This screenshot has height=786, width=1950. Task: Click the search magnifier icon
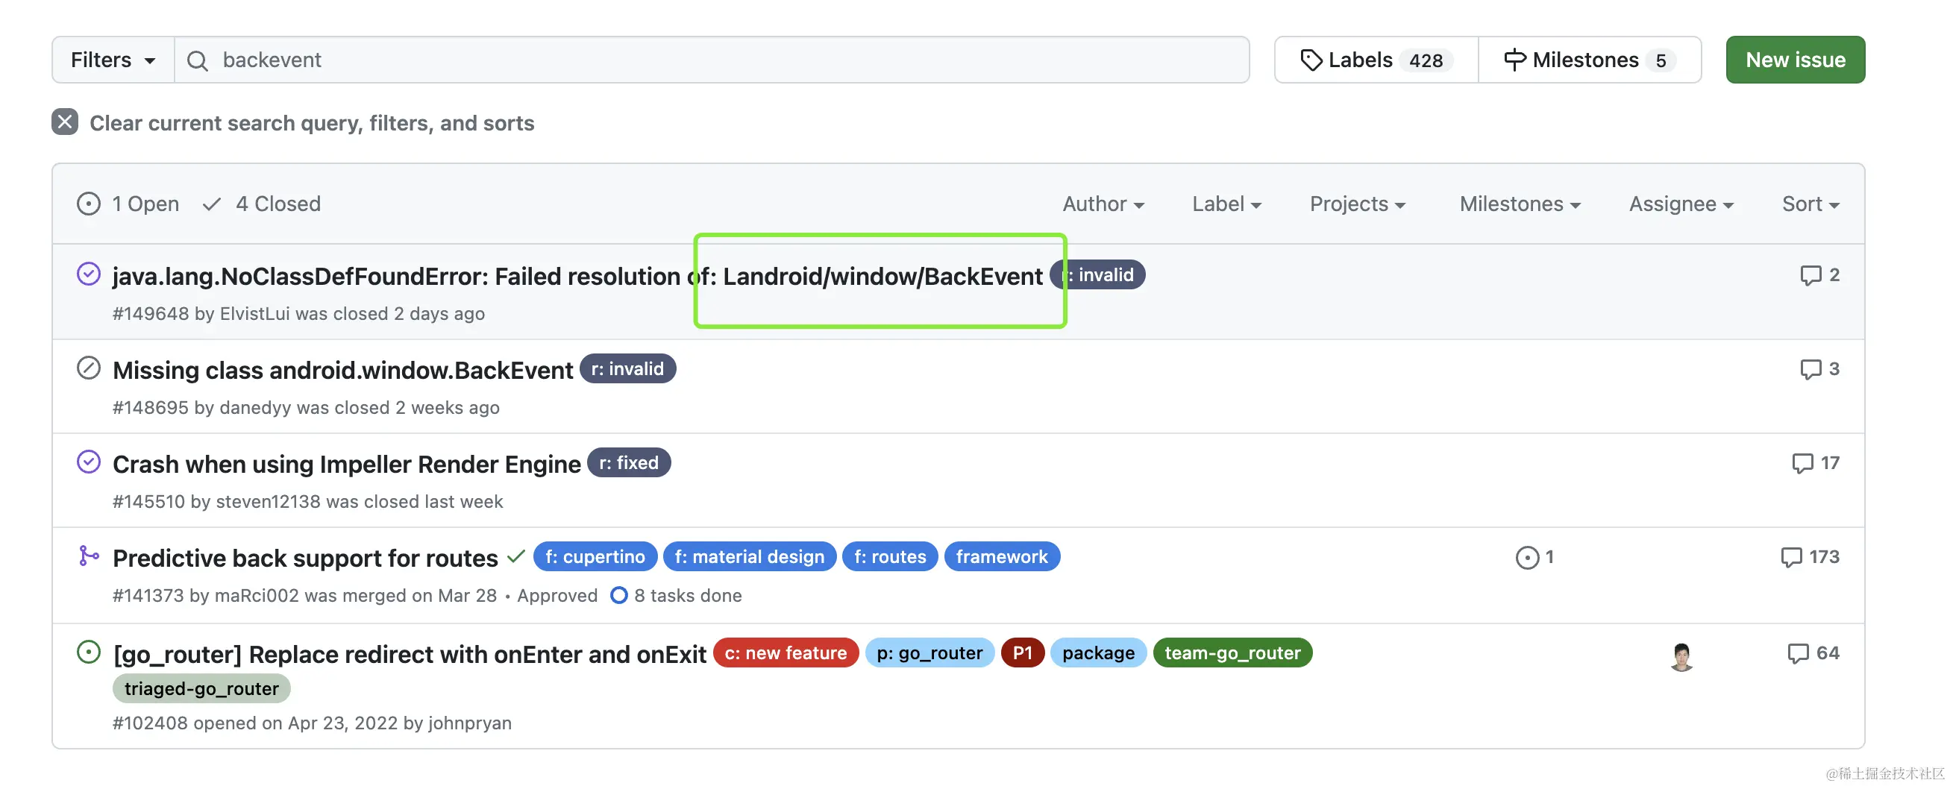tap(198, 60)
